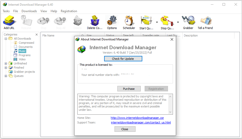
Task: Open the Support Team contact link
Action: [141, 122]
